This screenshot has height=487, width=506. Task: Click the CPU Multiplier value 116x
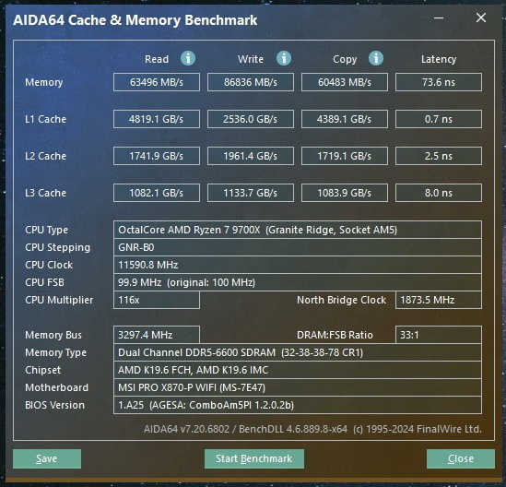(157, 300)
